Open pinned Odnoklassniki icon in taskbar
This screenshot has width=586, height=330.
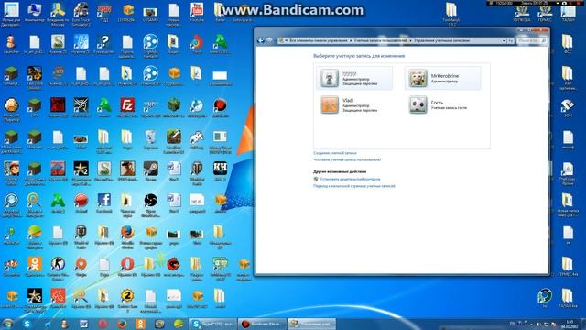pos(140,324)
